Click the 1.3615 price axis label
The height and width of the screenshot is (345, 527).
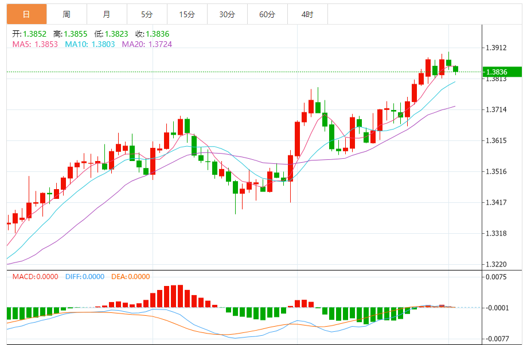496,140
